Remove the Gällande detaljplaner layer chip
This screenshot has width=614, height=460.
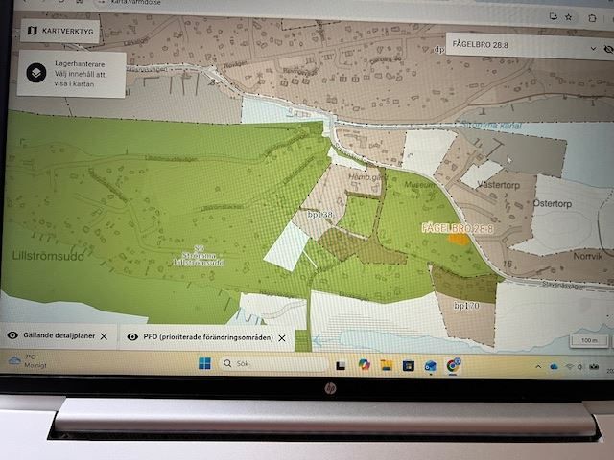click(x=104, y=336)
